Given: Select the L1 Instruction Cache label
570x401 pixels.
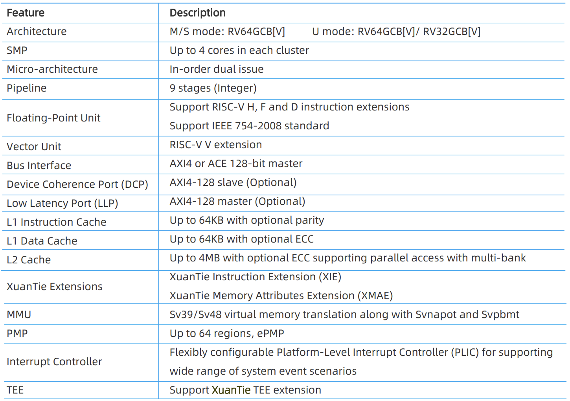Looking at the screenshot, I should (57, 222).
